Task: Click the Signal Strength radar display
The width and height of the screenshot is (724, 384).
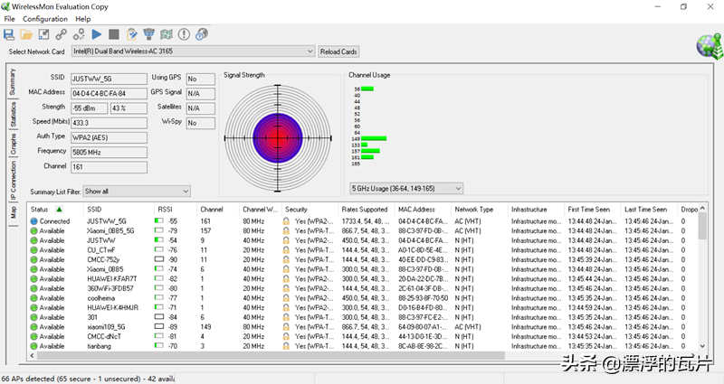Action: click(x=278, y=138)
